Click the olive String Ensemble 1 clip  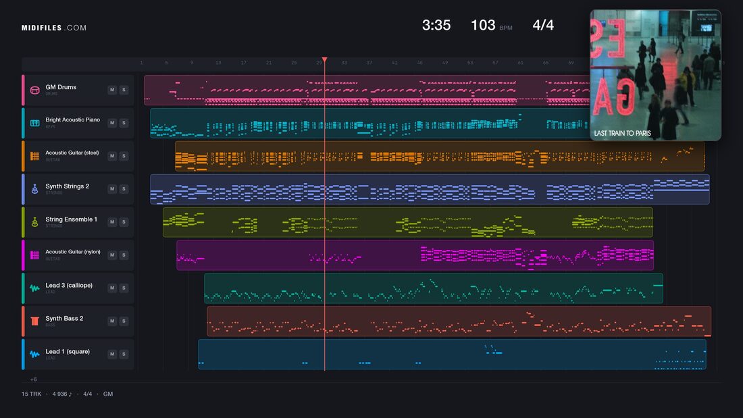(x=408, y=222)
